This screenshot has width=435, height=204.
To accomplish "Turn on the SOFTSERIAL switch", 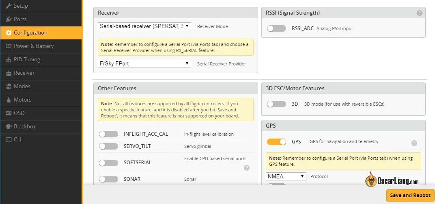I will click(x=108, y=163).
